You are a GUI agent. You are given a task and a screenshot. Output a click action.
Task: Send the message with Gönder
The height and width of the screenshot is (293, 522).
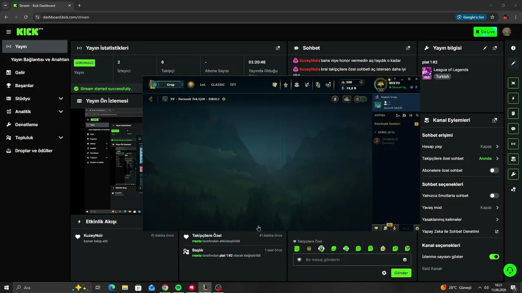[401, 273]
